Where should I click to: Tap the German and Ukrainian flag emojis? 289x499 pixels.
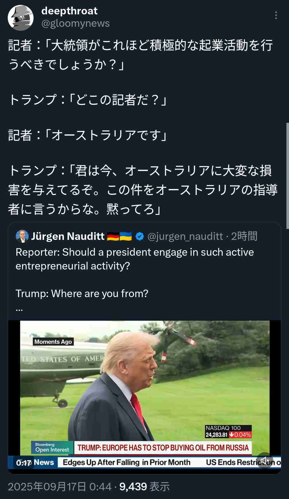pyautogui.click(x=119, y=236)
